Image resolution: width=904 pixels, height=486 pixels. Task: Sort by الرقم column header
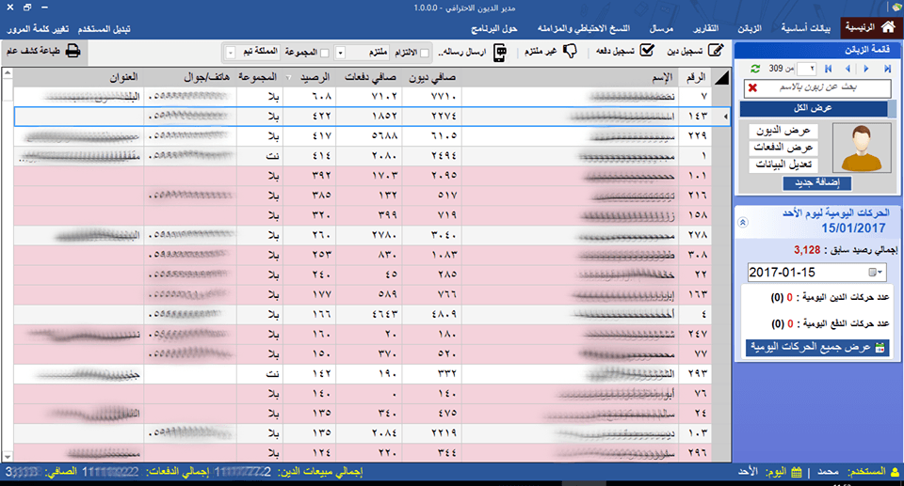tap(696, 77)
